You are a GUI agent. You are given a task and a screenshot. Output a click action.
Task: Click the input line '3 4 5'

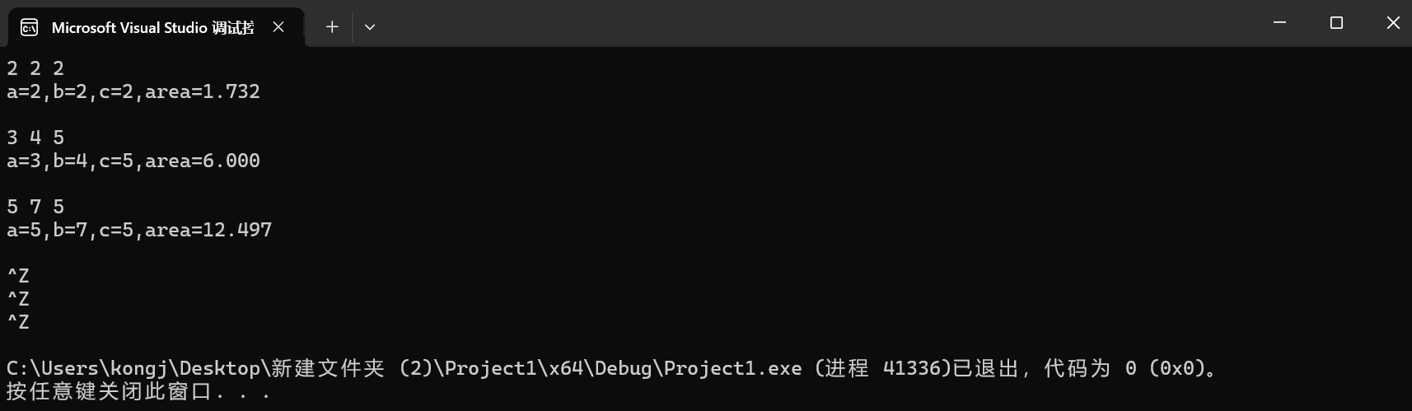click(35, 138)
